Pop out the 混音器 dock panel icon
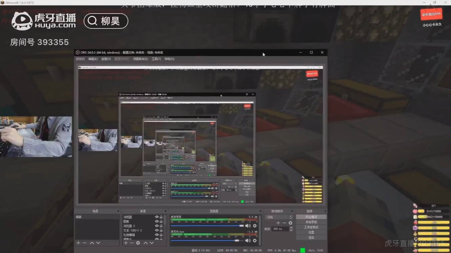Image resolution: width=451 pixels, height=253 pixels. (x=260, y=211)
